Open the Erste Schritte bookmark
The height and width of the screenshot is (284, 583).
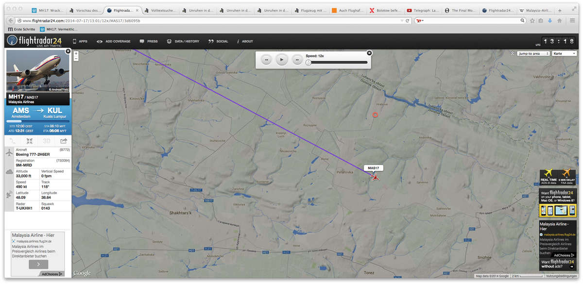[21, 29]
